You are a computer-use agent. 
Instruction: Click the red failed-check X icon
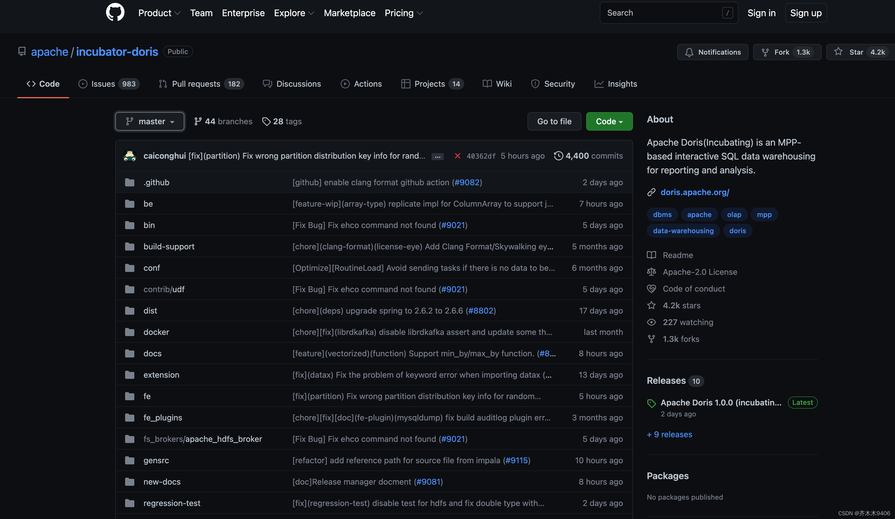[x=457, y=156]
